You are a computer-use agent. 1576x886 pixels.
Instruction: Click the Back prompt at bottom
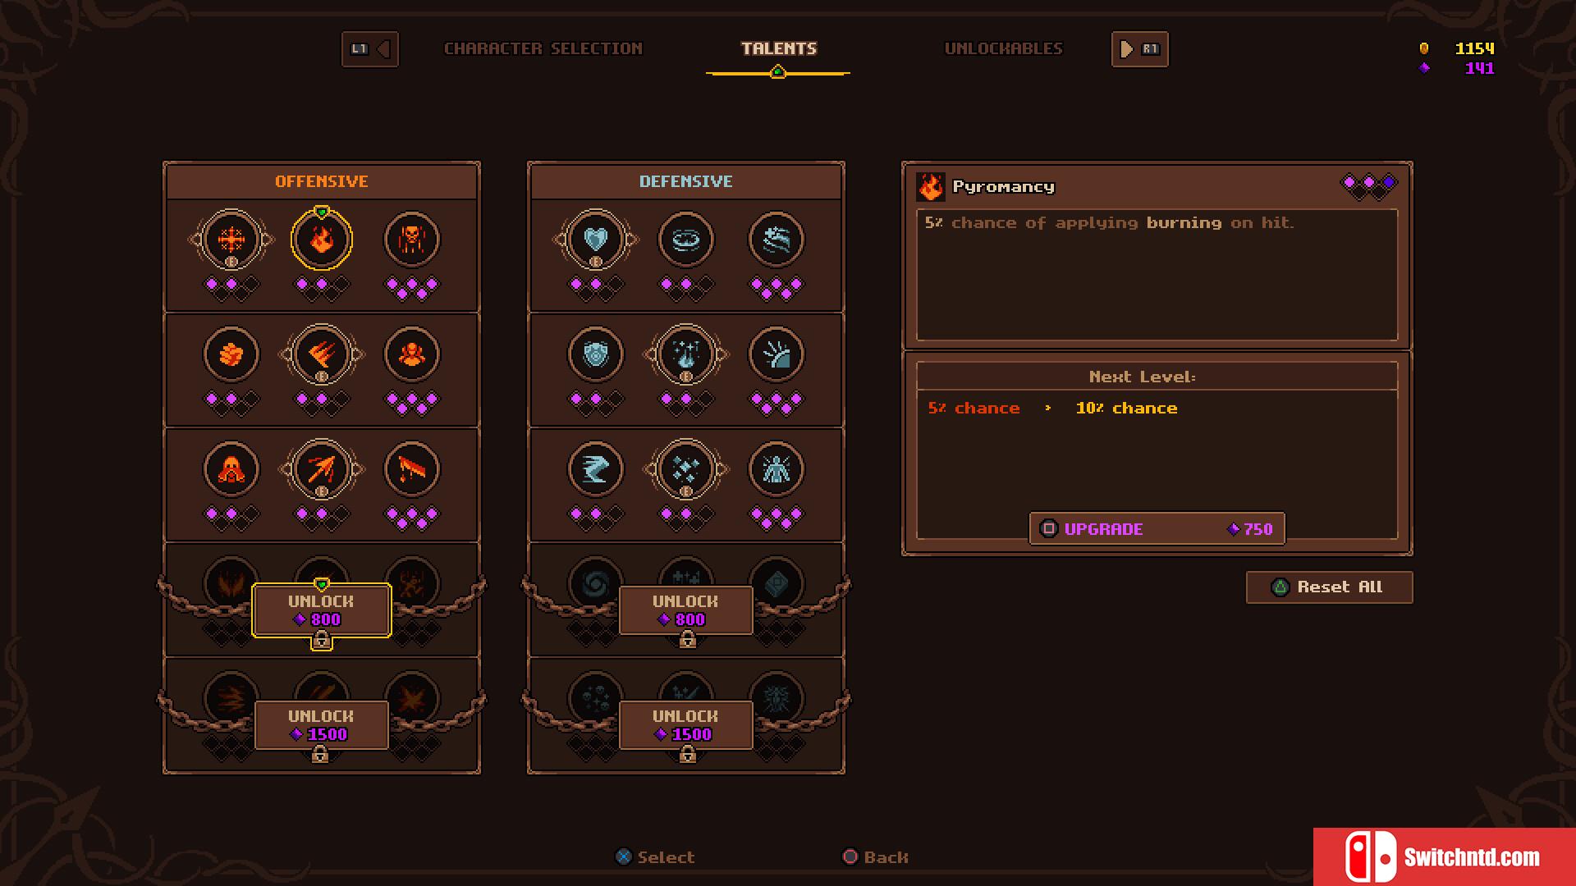(x=876, y=857)
